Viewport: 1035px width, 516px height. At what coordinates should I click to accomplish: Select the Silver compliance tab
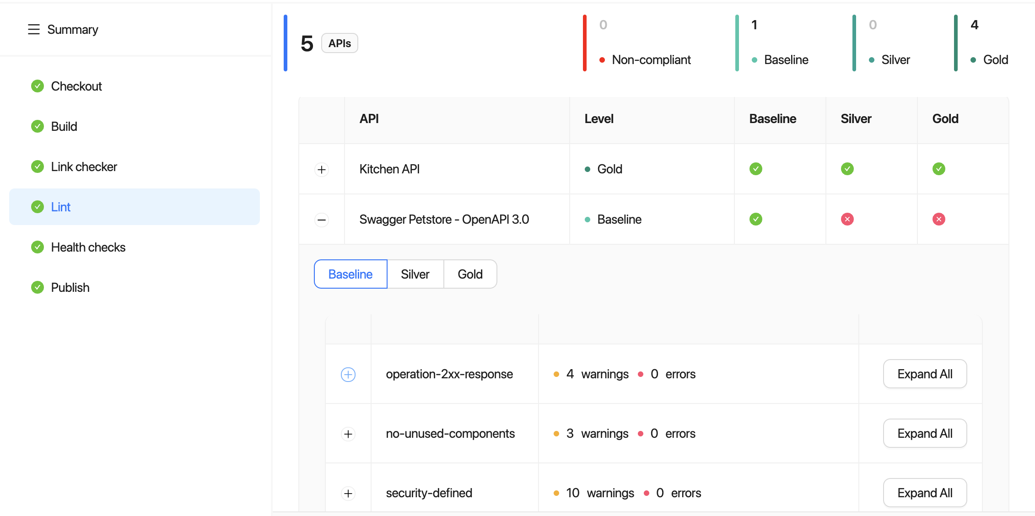click(x=415, y=274)
